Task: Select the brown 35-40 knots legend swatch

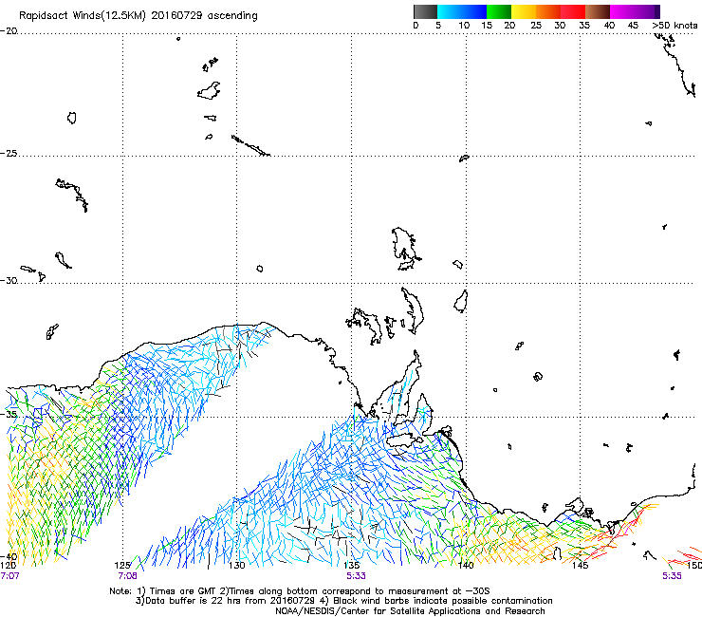Action: coord(598,11)
